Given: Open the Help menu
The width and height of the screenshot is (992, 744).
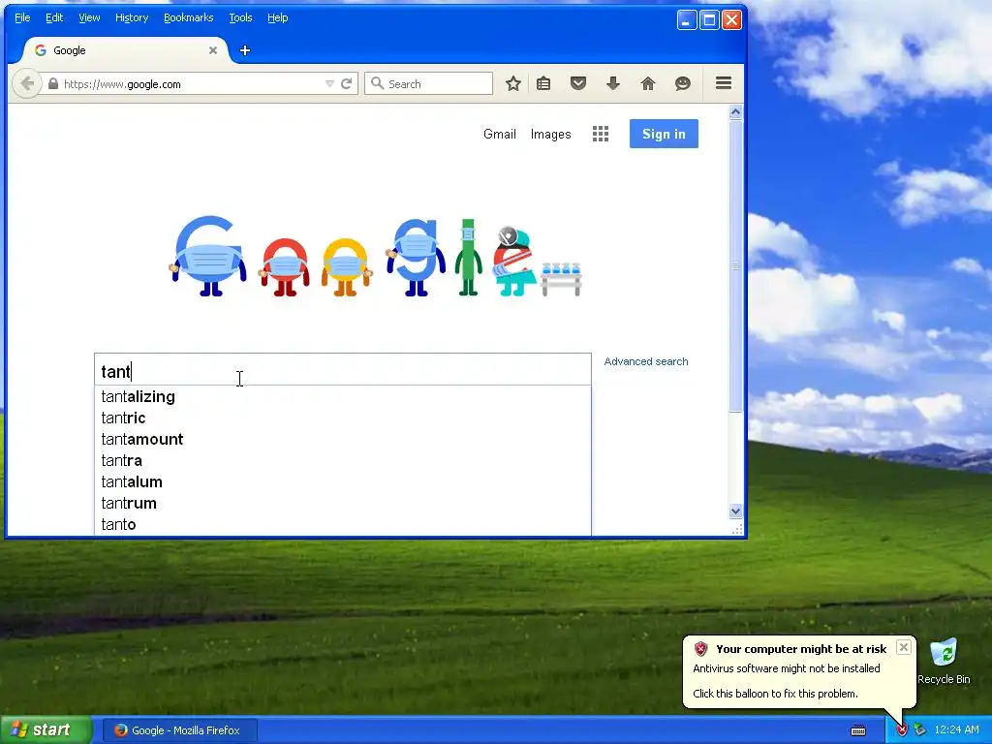Looking at the screenshot, I should tap(278, 17).
